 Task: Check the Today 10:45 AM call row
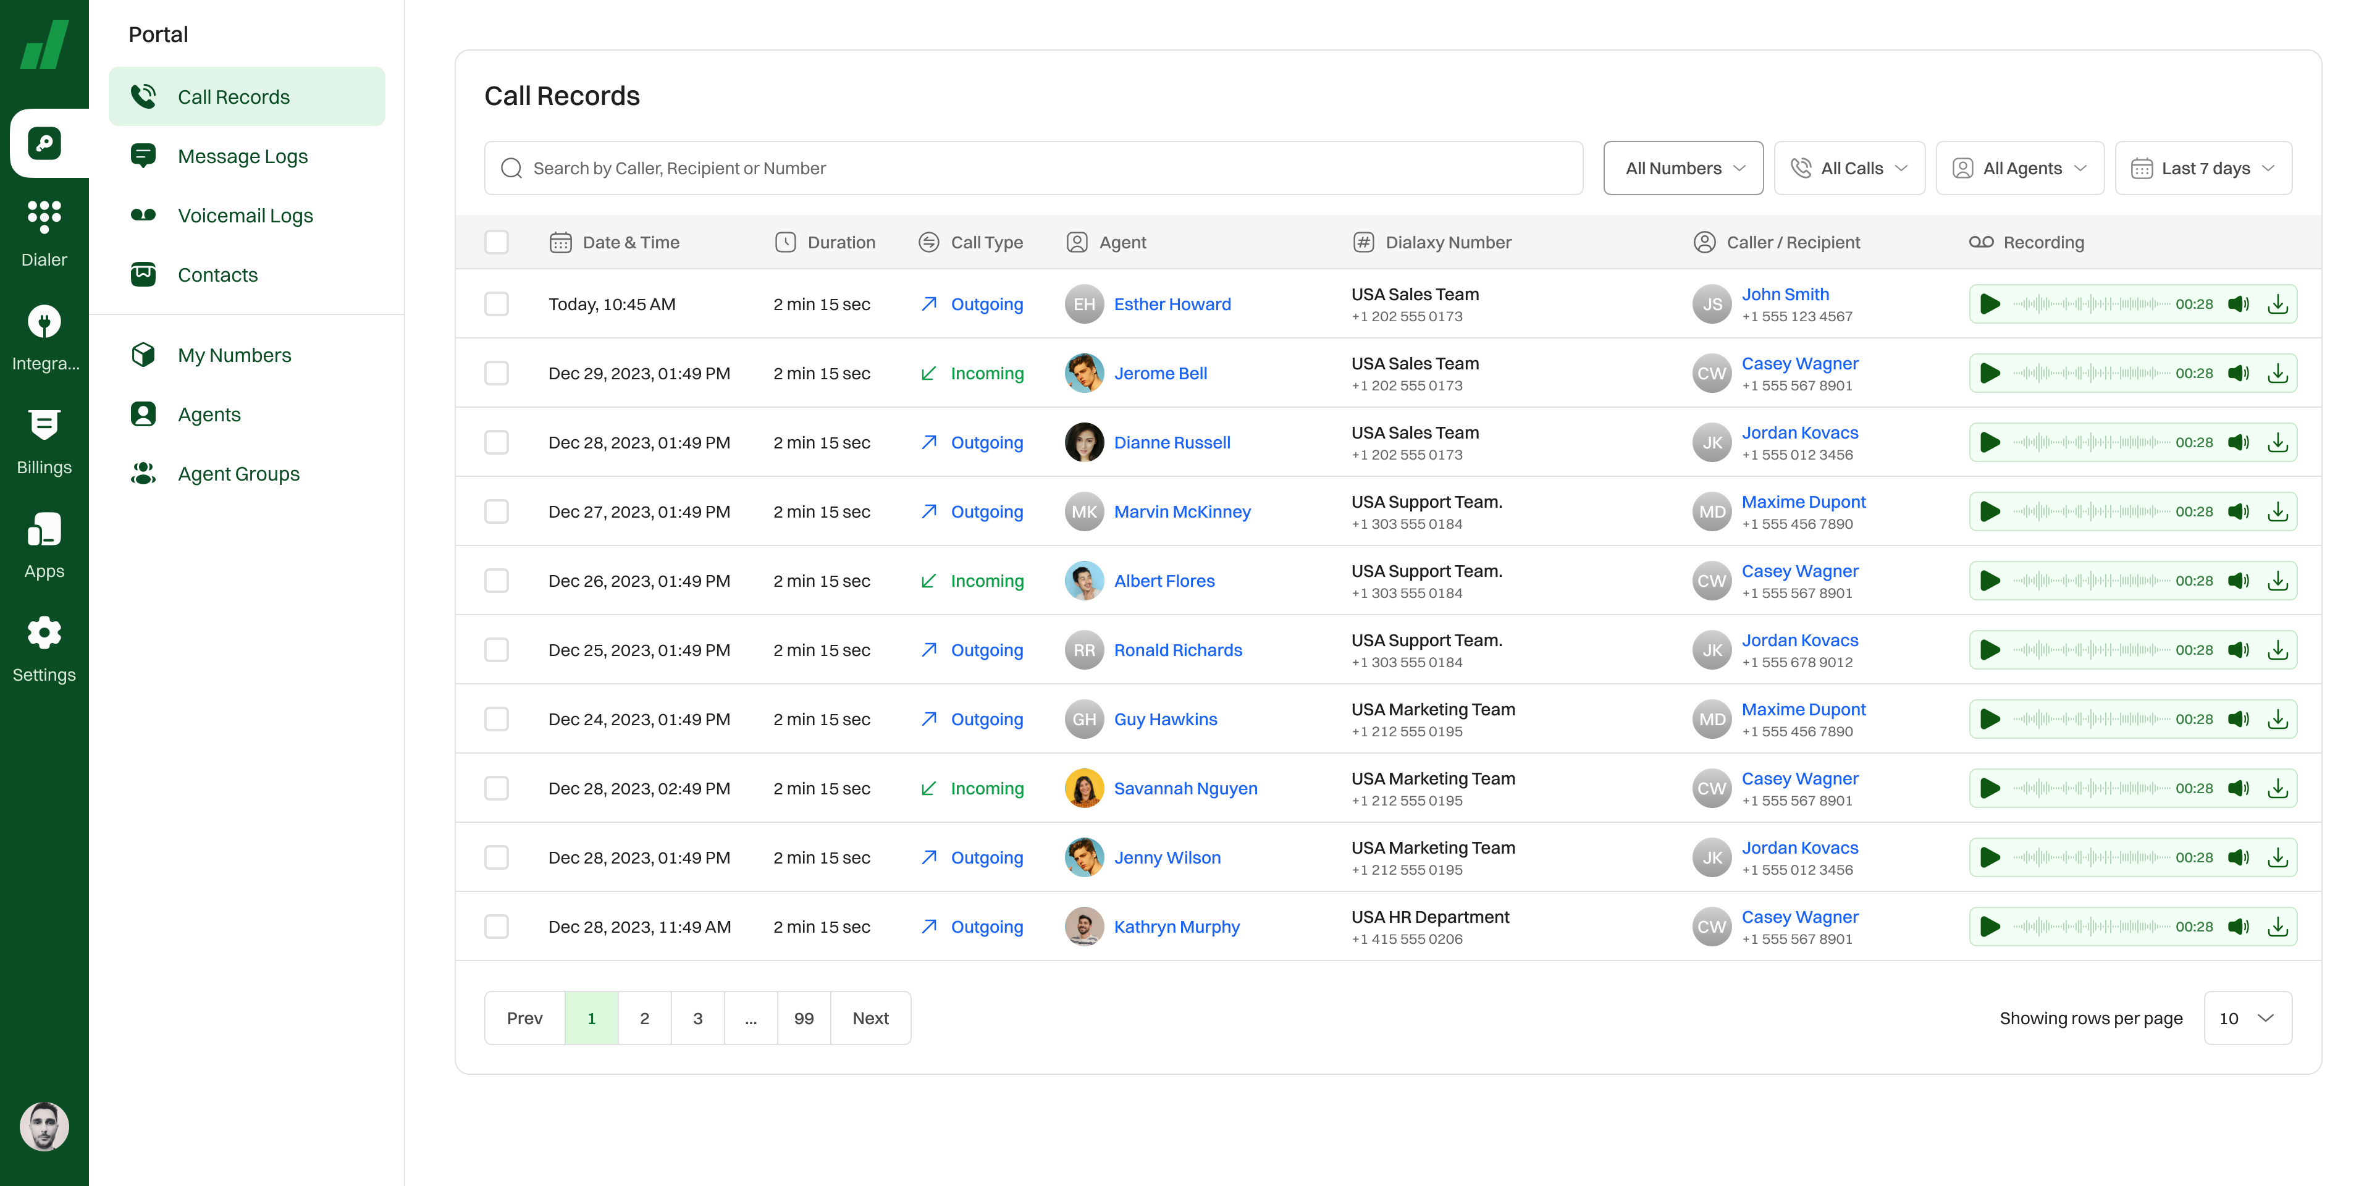coord(496,304)
